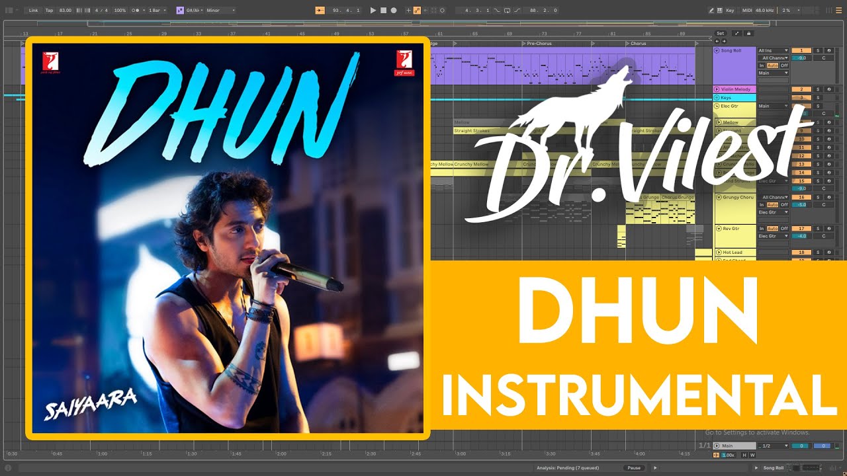Solo the Song Roll track
The width and height of the screenshot is (847, 476).
tap(818, 50)
